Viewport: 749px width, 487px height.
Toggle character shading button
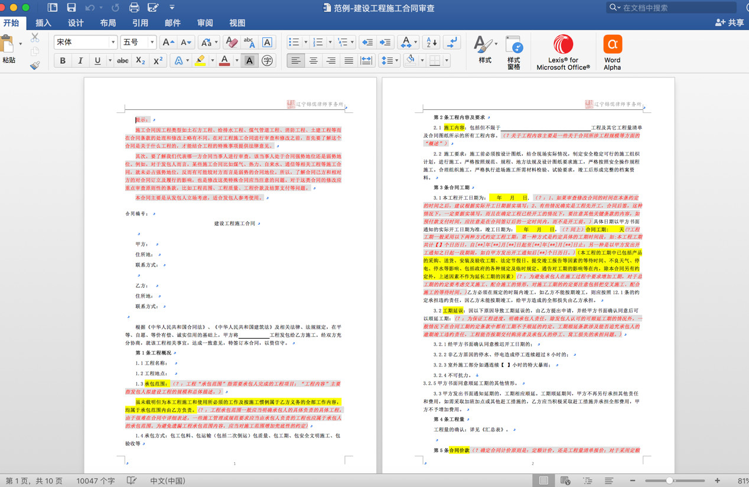(x=249, y=61)
